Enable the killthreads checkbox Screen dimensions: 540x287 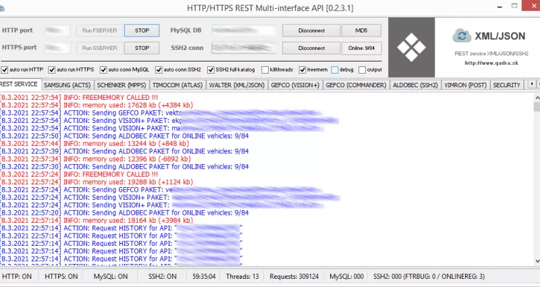[x=264, y=70]
